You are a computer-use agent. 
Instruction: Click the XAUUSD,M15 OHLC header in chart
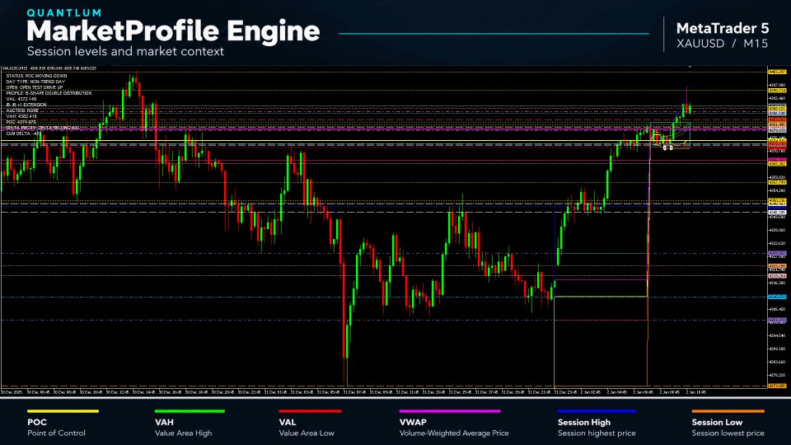[x=49, y=68]
